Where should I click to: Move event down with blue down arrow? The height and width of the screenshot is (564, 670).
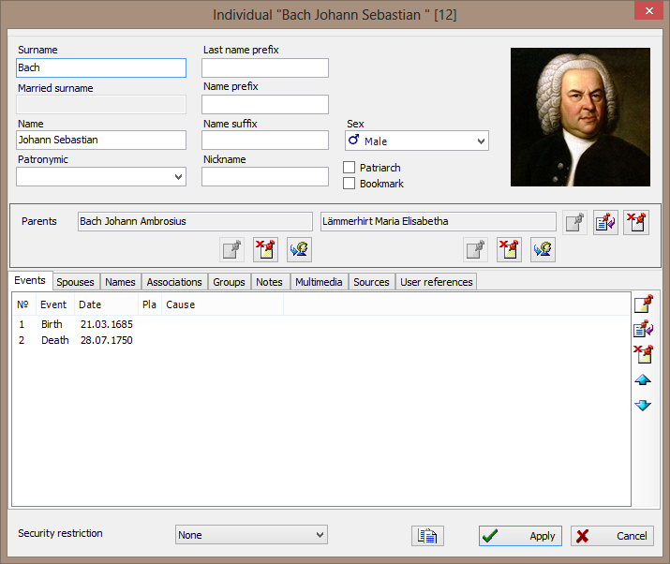[x=643, y=406]
